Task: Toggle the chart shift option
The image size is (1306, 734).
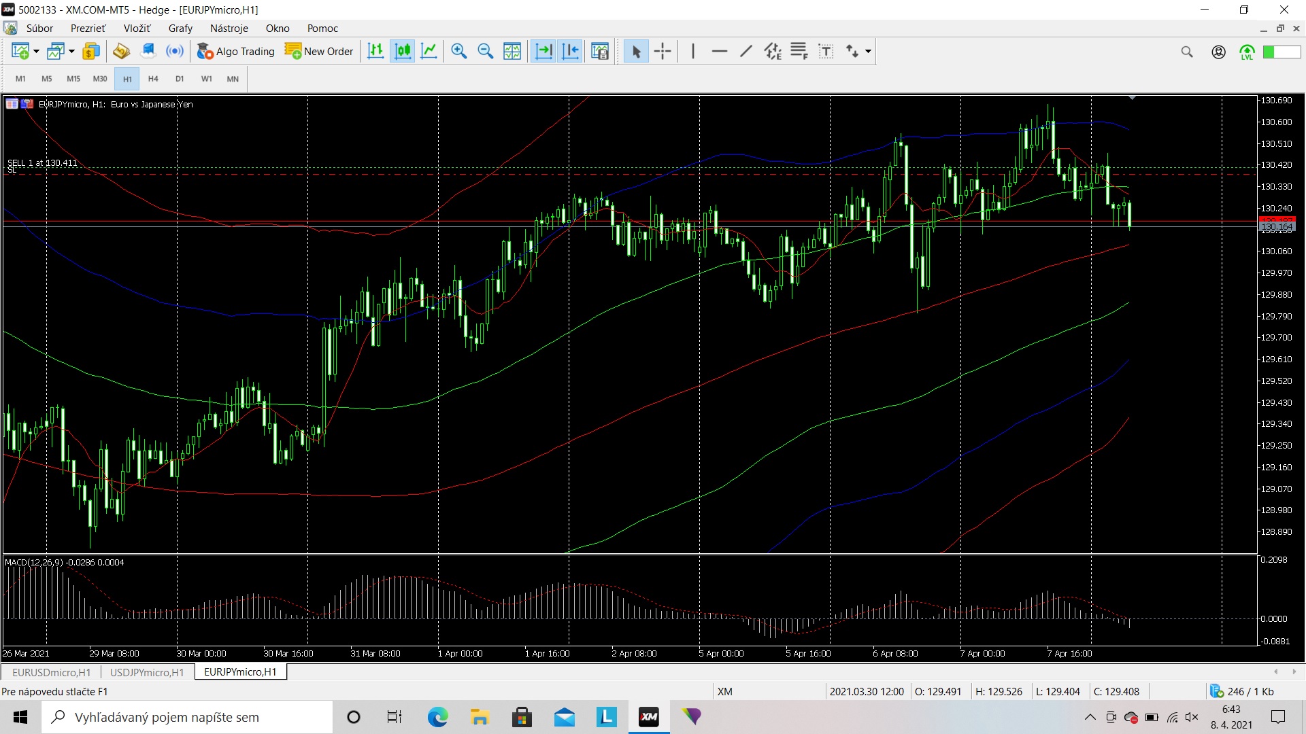Action: click(x=571, y=51)
